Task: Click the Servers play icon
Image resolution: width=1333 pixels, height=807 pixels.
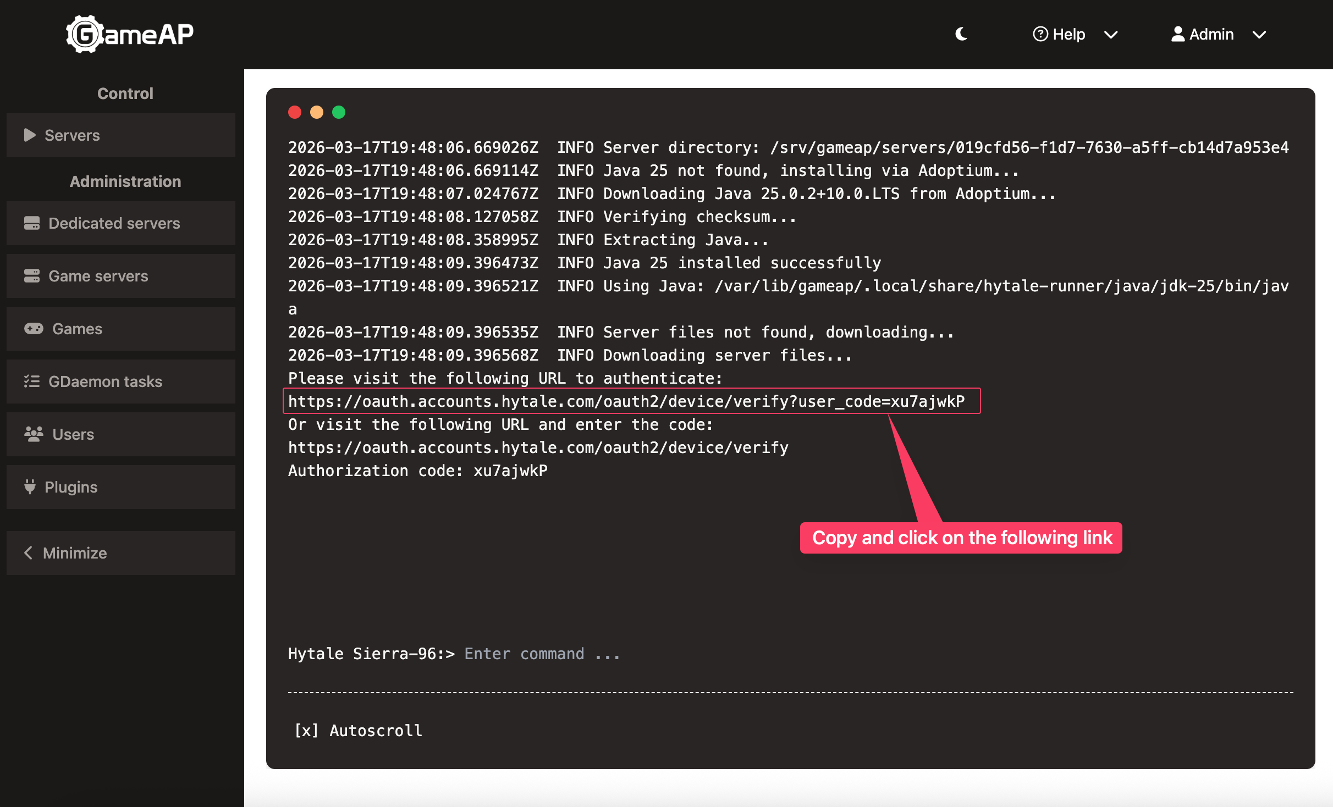Action: [x=30, y=135]
